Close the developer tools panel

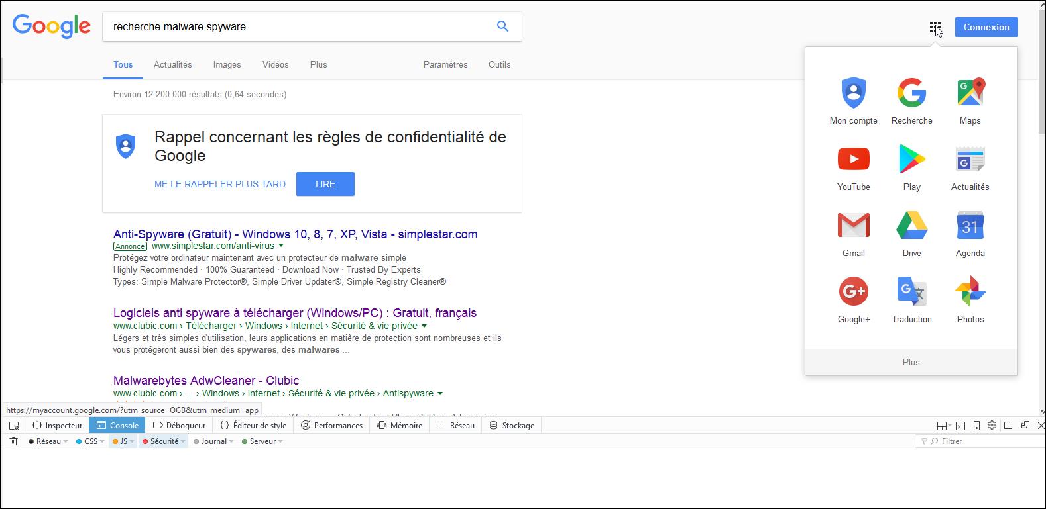pos(1041,425)
